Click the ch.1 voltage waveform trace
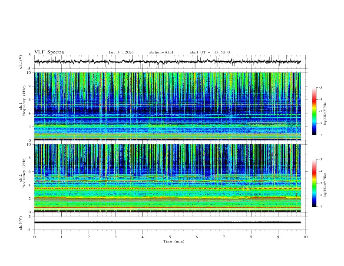 [167, 62]
